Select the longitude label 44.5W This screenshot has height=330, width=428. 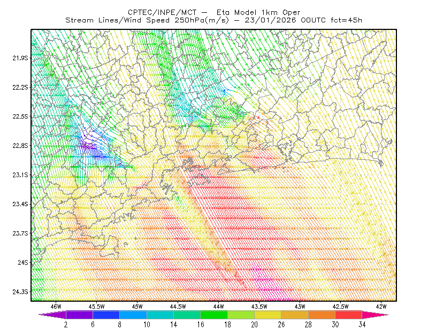(x=178, y=307)
